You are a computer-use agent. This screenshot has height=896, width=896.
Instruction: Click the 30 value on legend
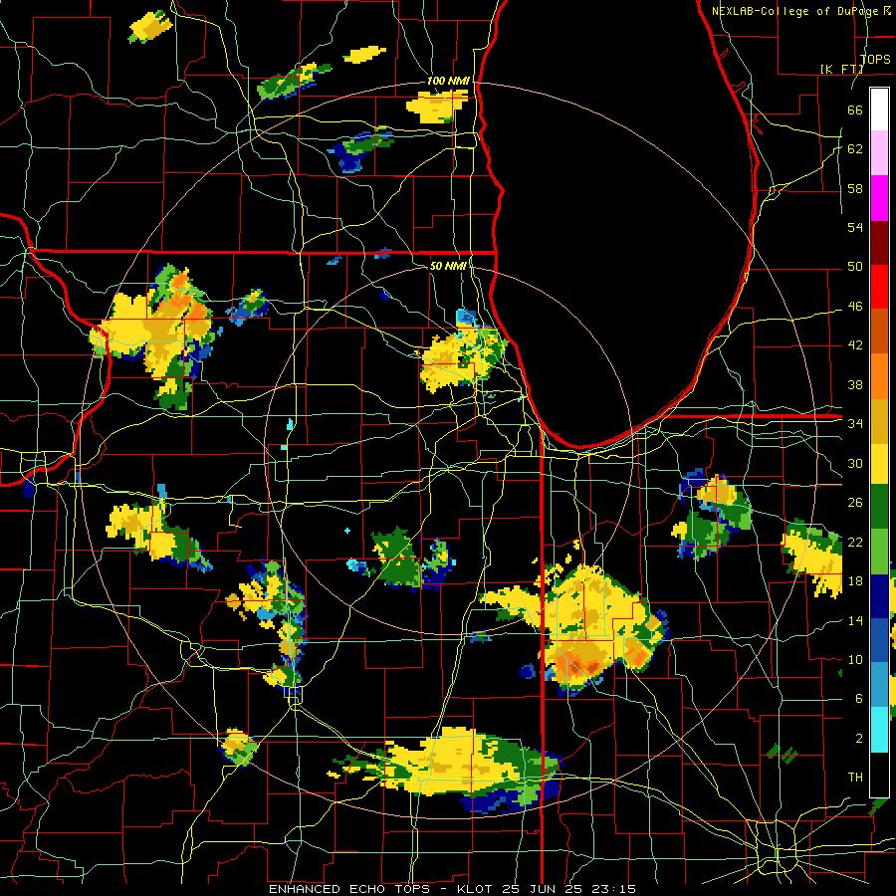(x=855, y=463)
